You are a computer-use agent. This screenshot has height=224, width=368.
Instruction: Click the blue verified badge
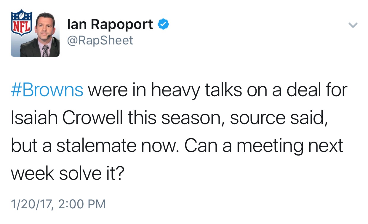[163, 24]
